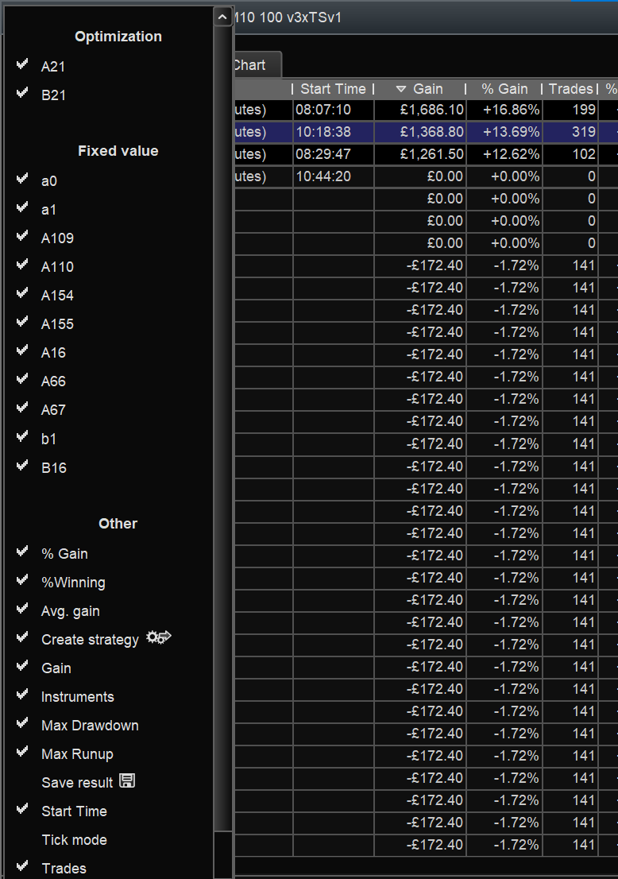Sort by the Trades column header
This screenshot has width=618, height=879.
(570, 88)
